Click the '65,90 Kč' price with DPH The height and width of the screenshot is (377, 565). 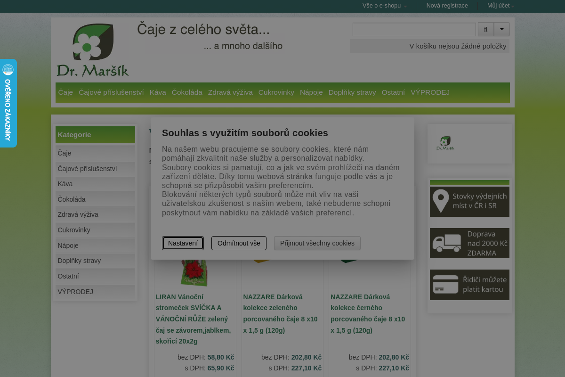coord(221,368)
